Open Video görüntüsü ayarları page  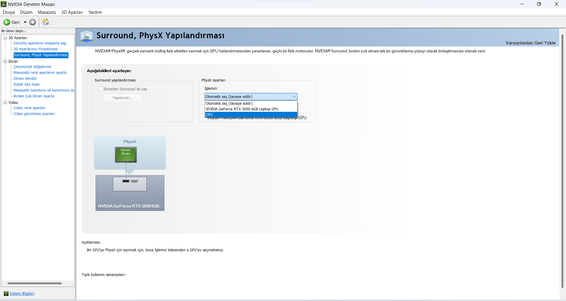(x=34, y=114)
